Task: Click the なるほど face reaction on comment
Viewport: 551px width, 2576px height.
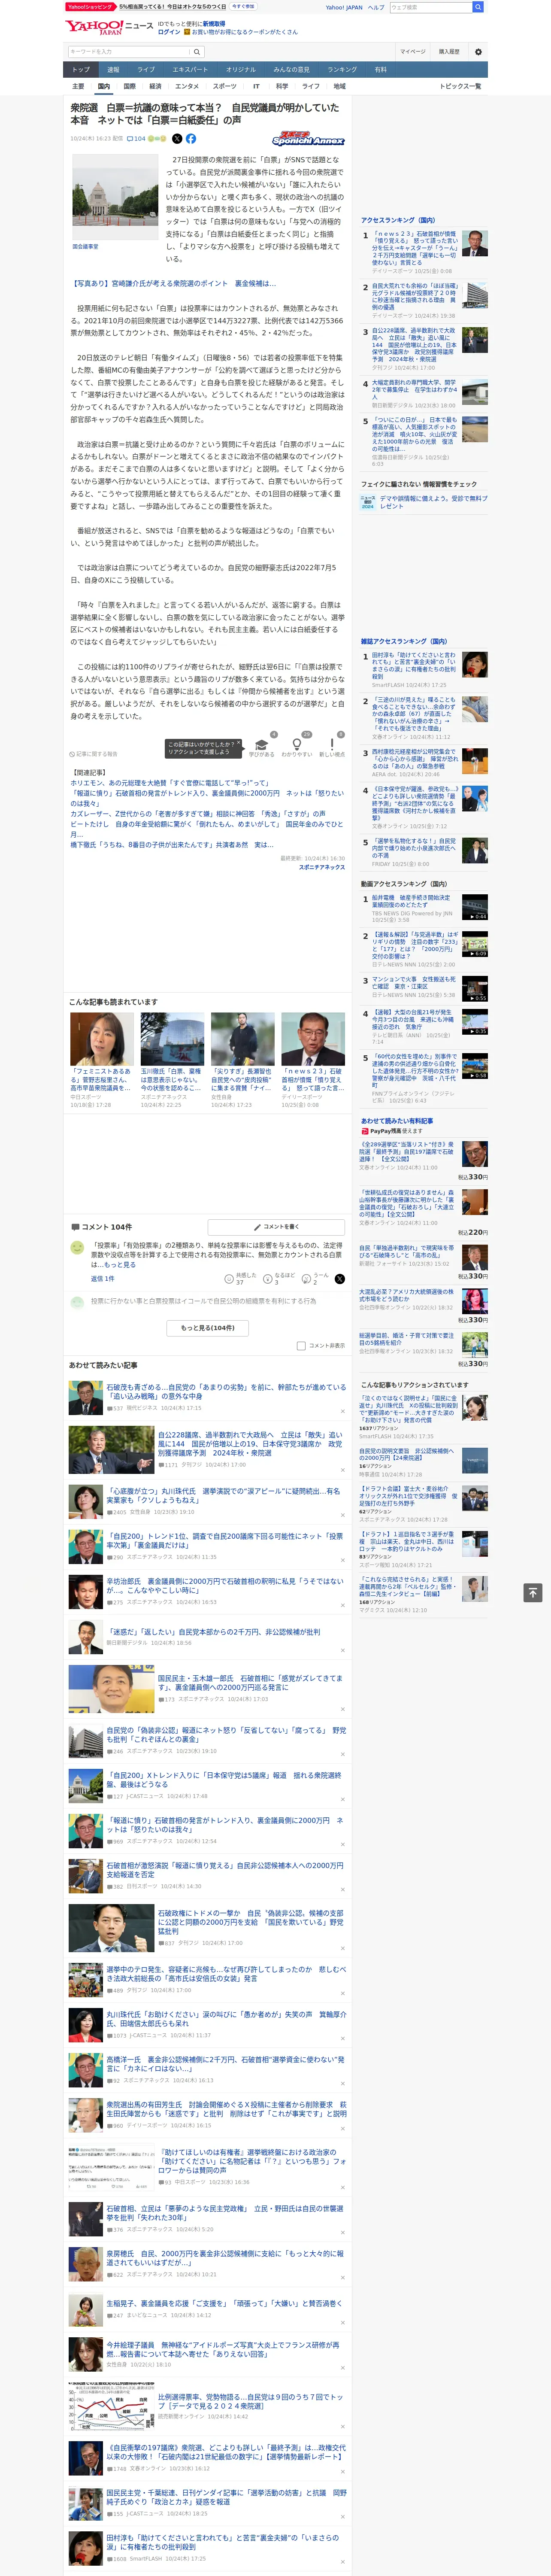Action: pyautogui.click(x=269, y=1279)
